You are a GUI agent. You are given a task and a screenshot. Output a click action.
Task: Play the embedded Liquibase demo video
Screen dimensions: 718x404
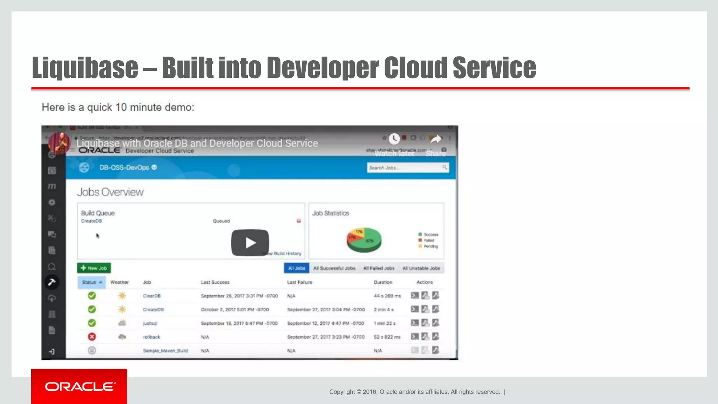pyautogui.click(x=250, y=243)
